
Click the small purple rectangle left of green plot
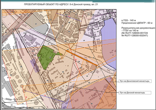click(34, 65)
